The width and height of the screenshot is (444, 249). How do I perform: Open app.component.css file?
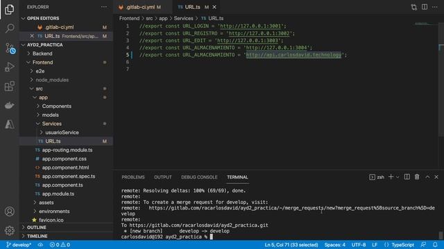pos(65,158)
